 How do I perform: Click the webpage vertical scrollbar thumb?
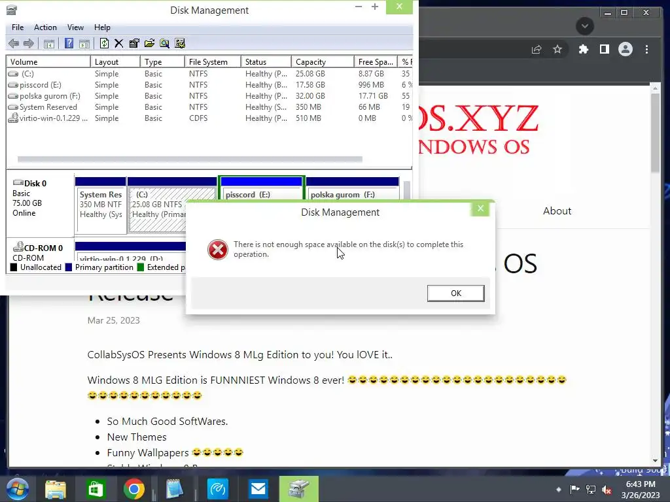tap(656, 132)
